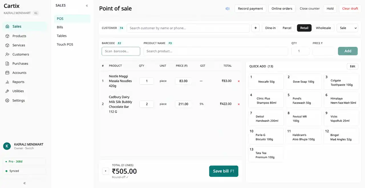The image size is (365, 188).
Task: Click the Accounts card icon
Action: pos(7,73)
